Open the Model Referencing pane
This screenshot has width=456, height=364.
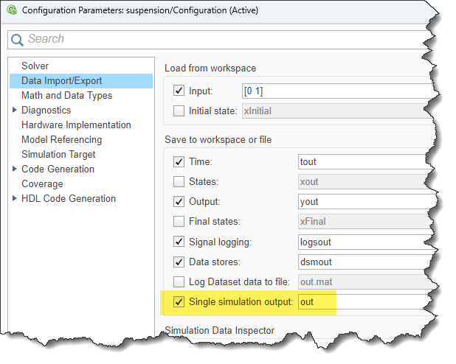click(61, 139)
